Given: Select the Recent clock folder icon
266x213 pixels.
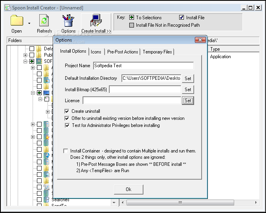Looking at the screenshot, I should pos(46,187).
